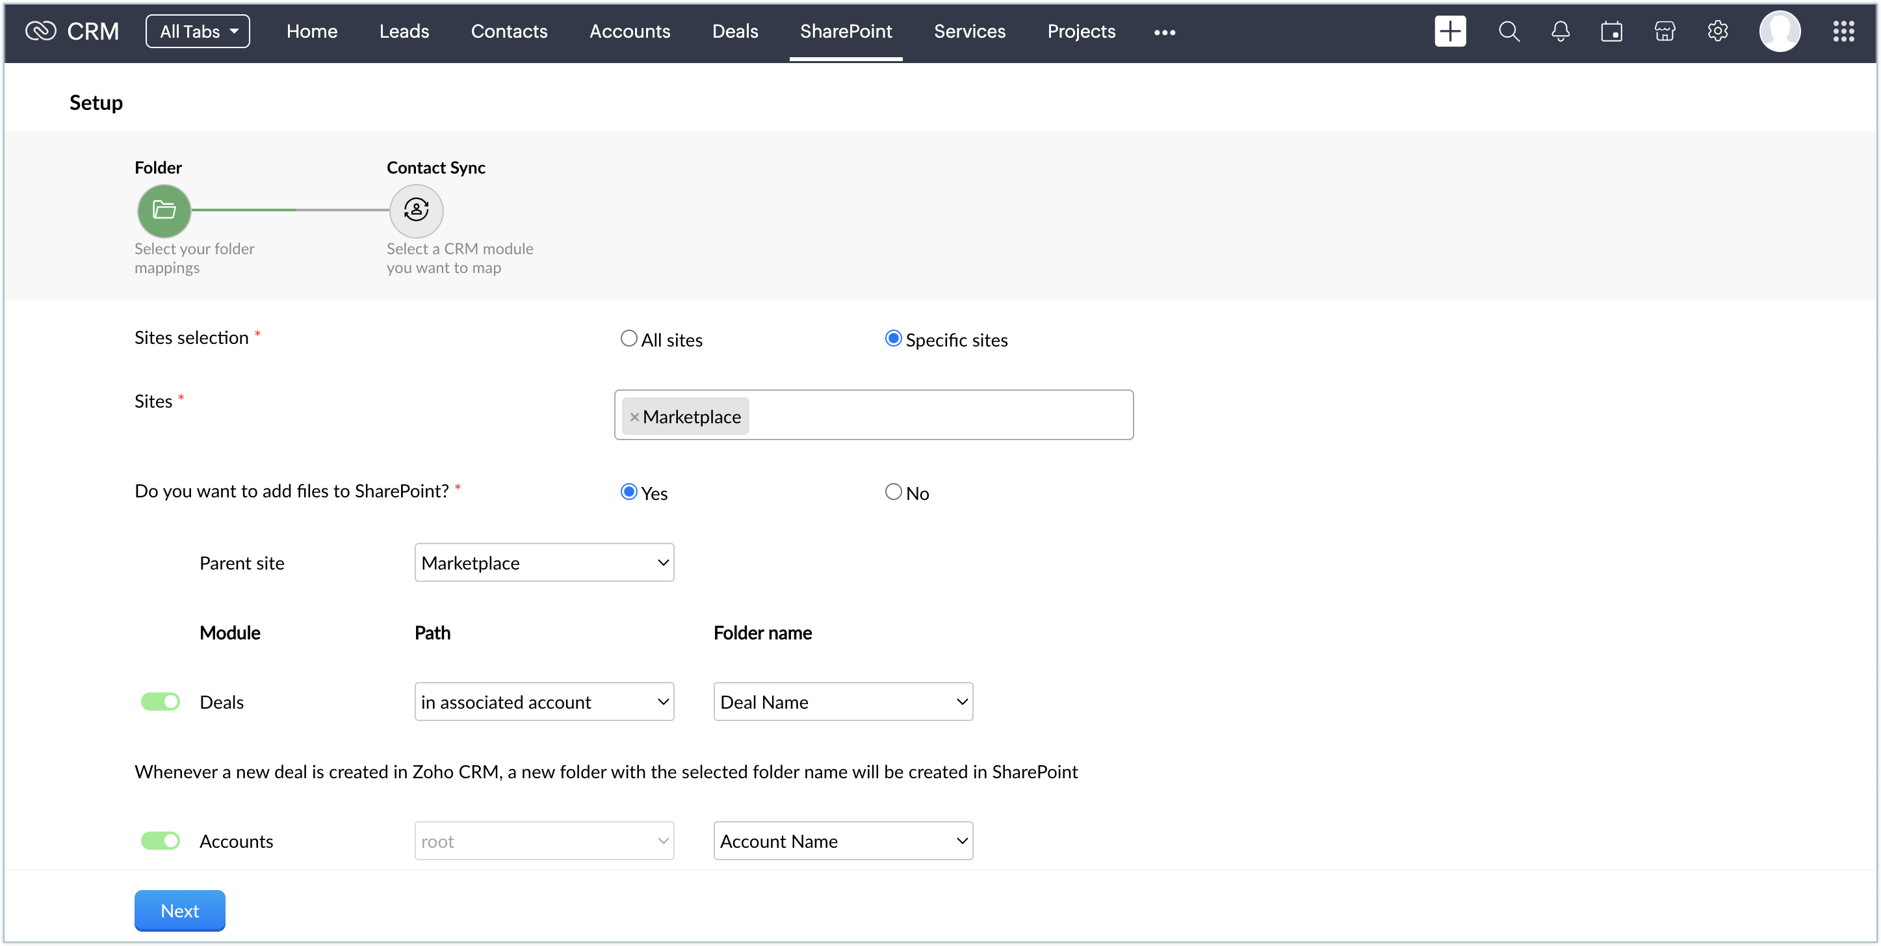Remove the Marketplace site tag

[634, 417]
